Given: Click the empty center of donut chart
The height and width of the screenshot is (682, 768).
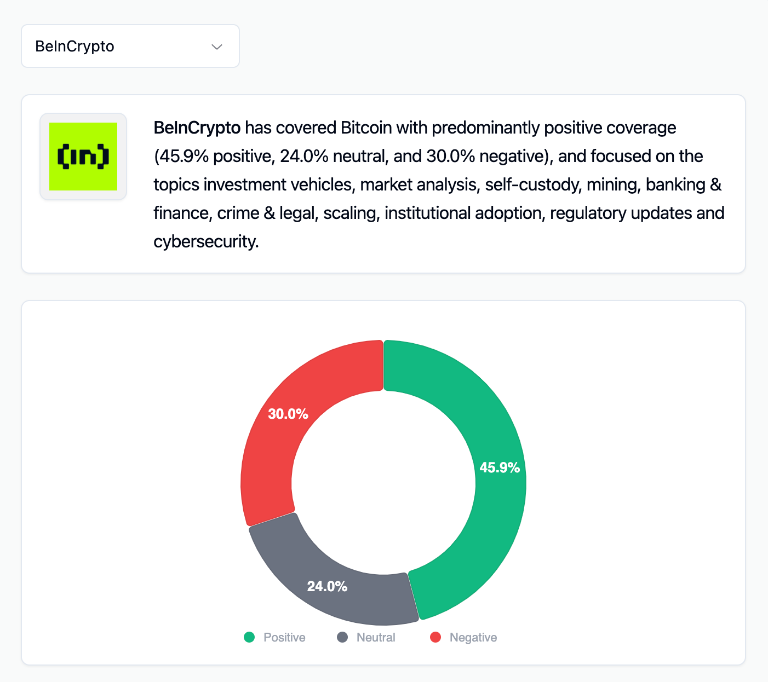Looking at the screenshot, I should click(x=383, y=483).
